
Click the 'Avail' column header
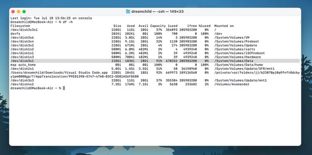coord(144,26)
